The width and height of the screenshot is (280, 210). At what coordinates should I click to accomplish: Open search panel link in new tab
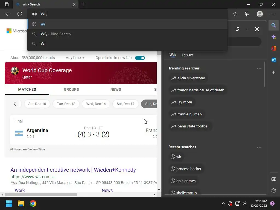pos(237,29)
